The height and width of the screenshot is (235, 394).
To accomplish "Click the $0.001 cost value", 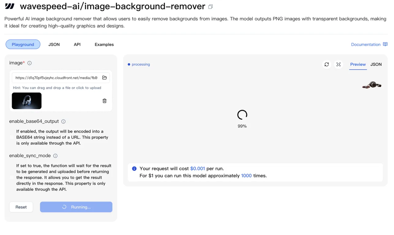I will tap(197, 169).
